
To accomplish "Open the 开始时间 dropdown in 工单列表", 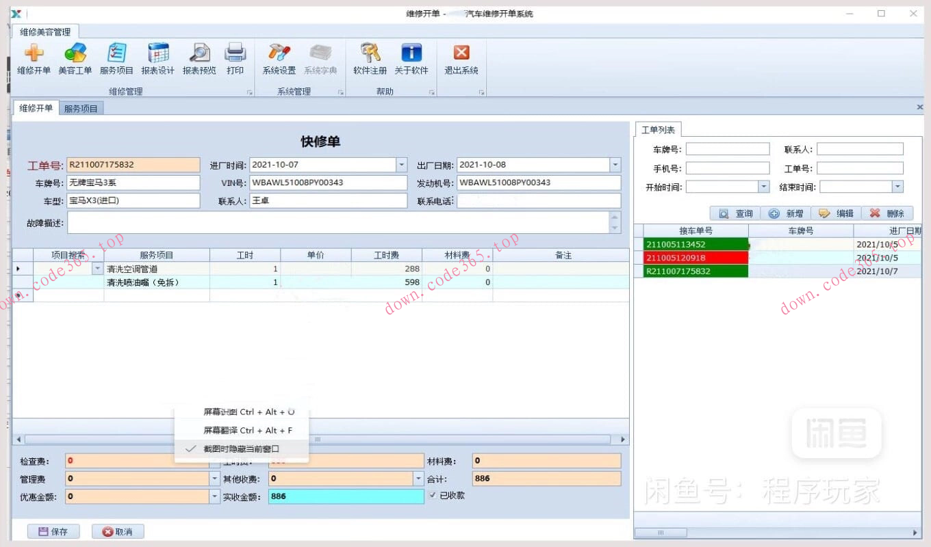I will coord(764,187).
